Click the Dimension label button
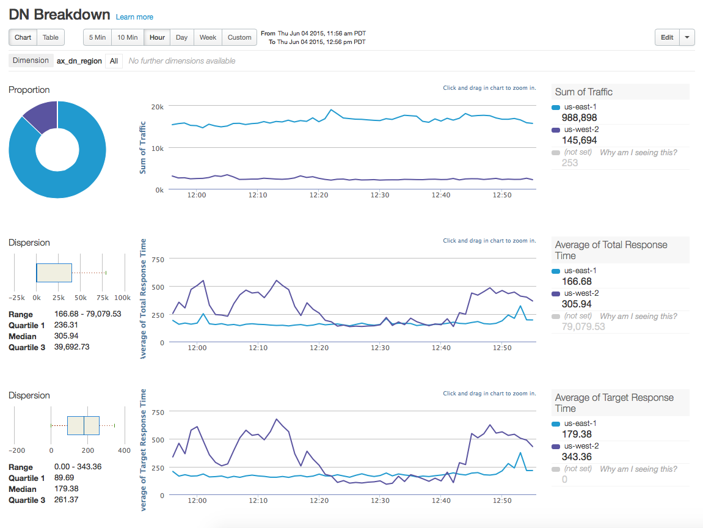Image resolution: width=703 pixels, height=528 pixels. pyautogui.click(x=31, y=61)
